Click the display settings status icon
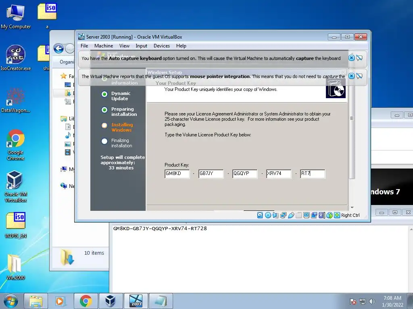This screenshot has width=413, height=309. click(x=307, y=215)
